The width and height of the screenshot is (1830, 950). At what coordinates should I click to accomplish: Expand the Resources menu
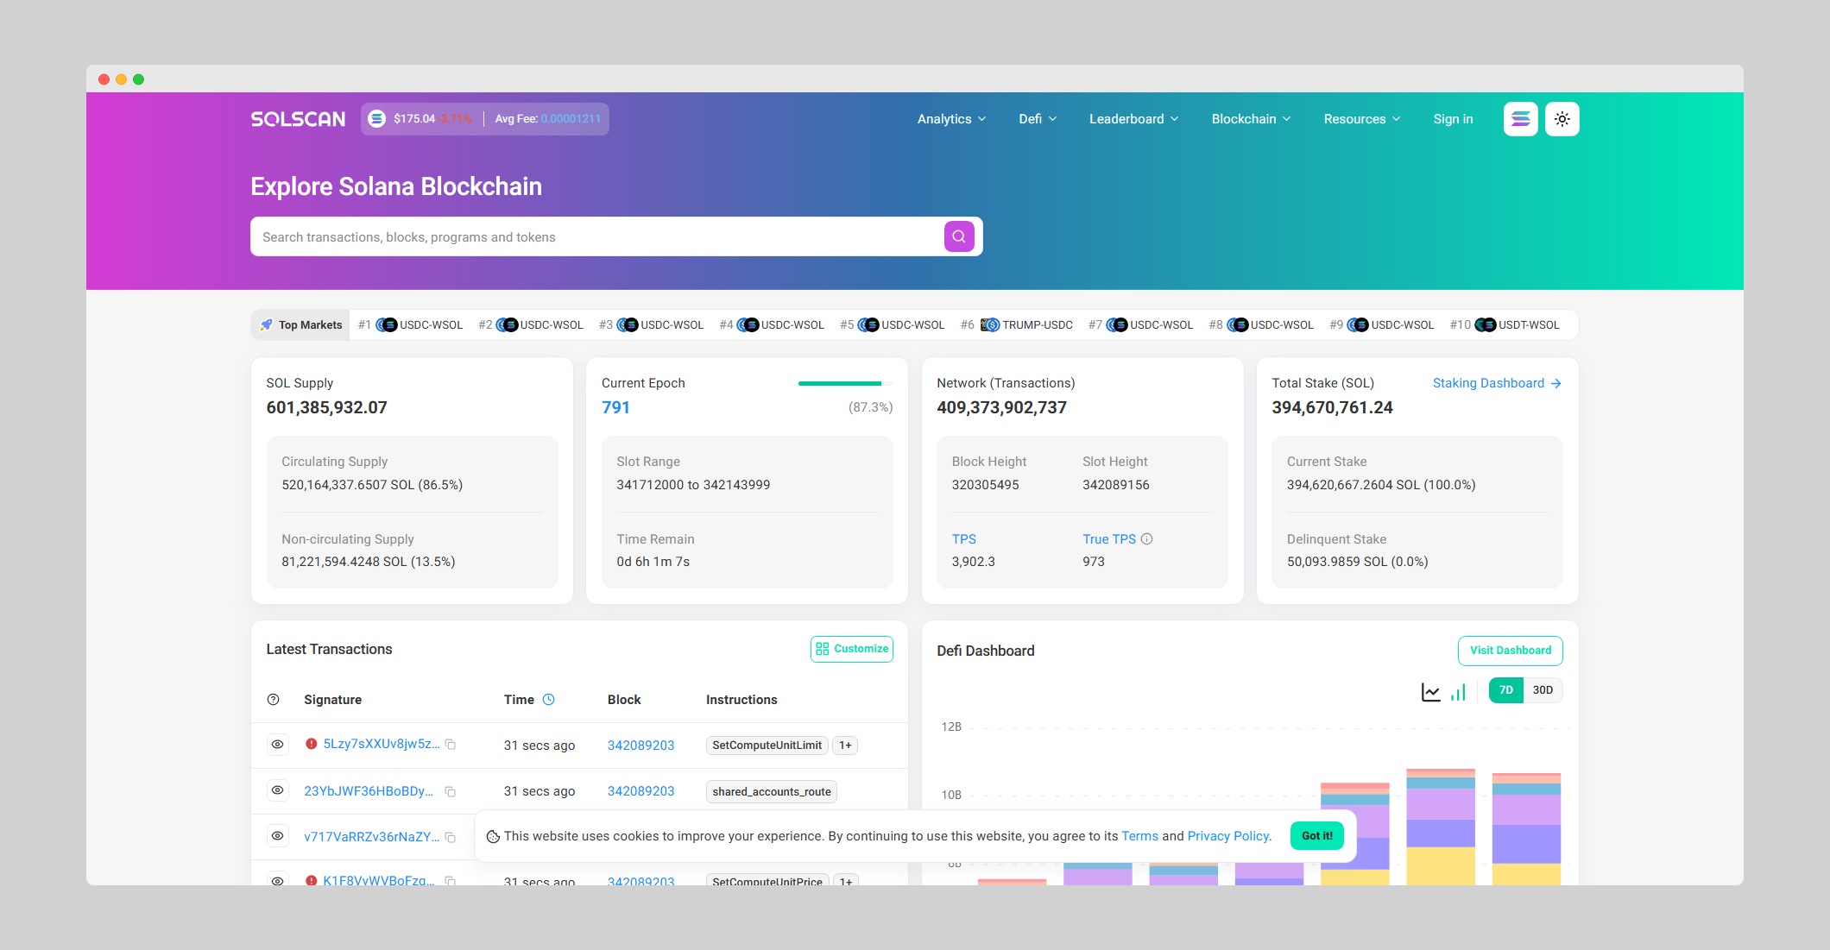click(1362, 119)
